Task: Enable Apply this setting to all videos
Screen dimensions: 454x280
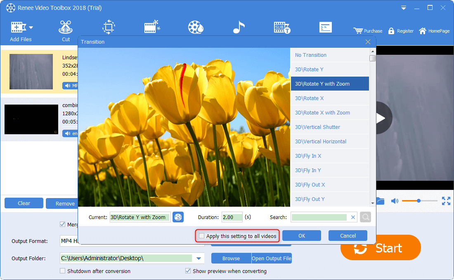Action: click(201, 236)
